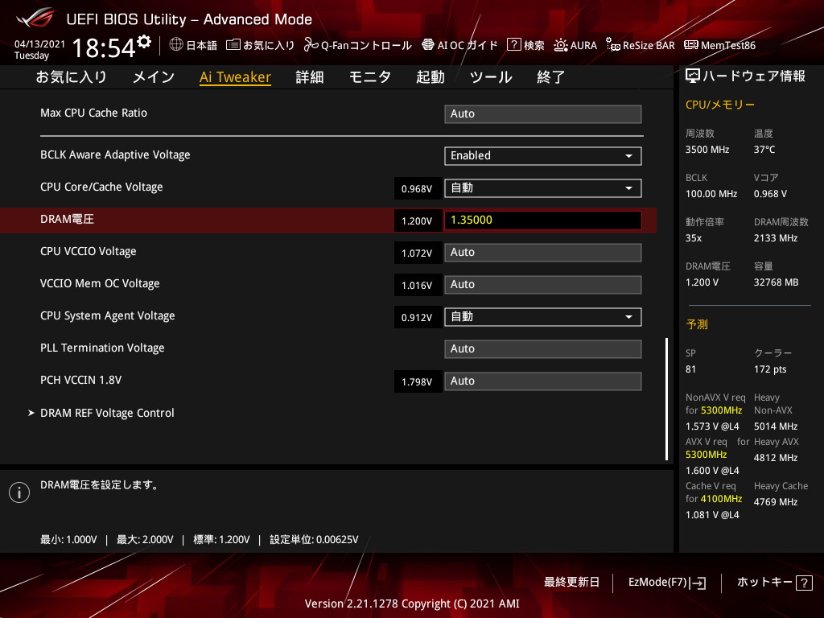This screenshot has height=618, width=824.
Task: Open the 終了 tab
Action: coord(550,77)
